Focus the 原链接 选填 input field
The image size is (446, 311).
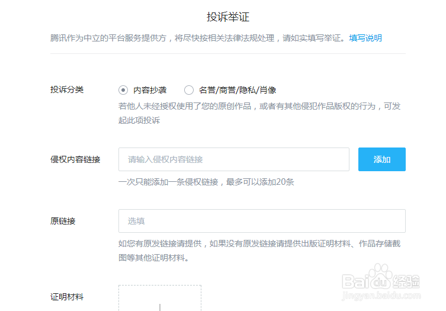[262, 221]
